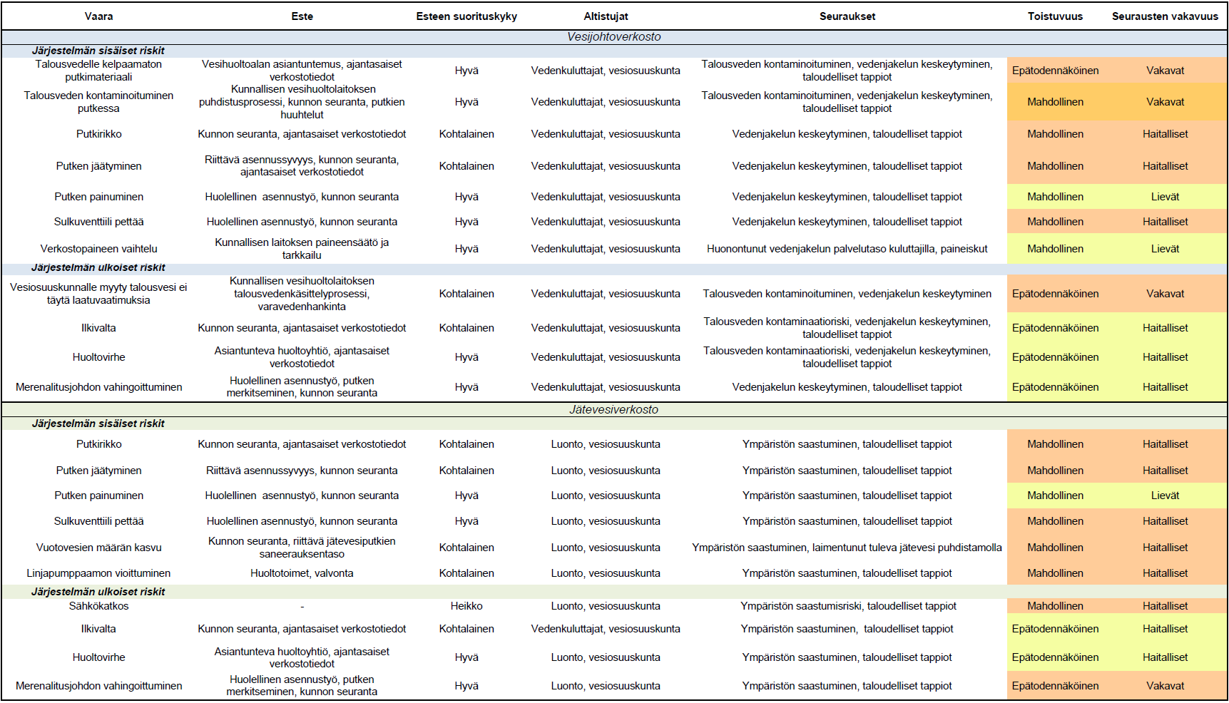Select 'Ilkivalta' under Vesijohtoverkosto
The height and width of the screenshot is (703, 1229).
[x=98, y=328]
